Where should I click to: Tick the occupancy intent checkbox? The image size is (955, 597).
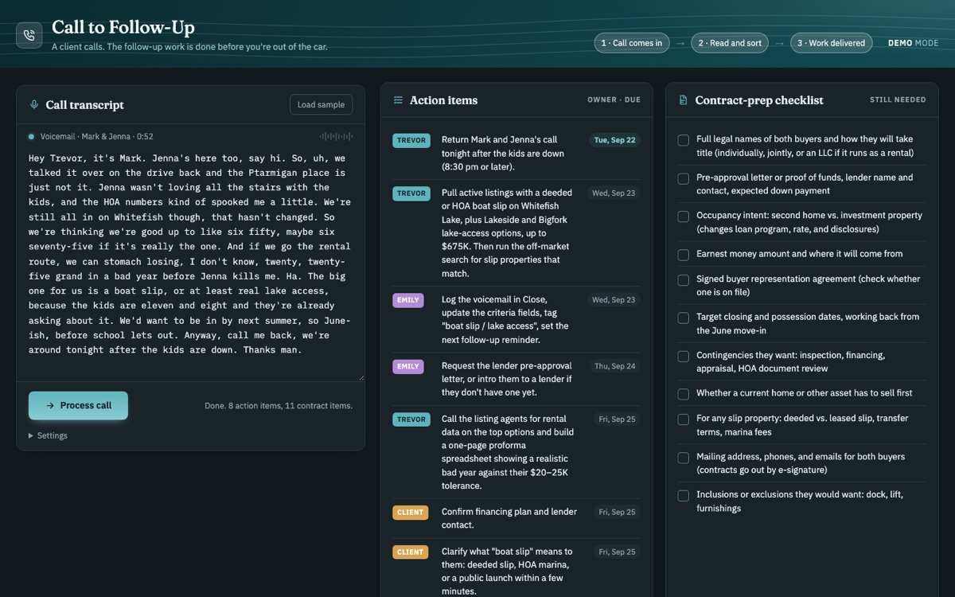tap(683, 217)
